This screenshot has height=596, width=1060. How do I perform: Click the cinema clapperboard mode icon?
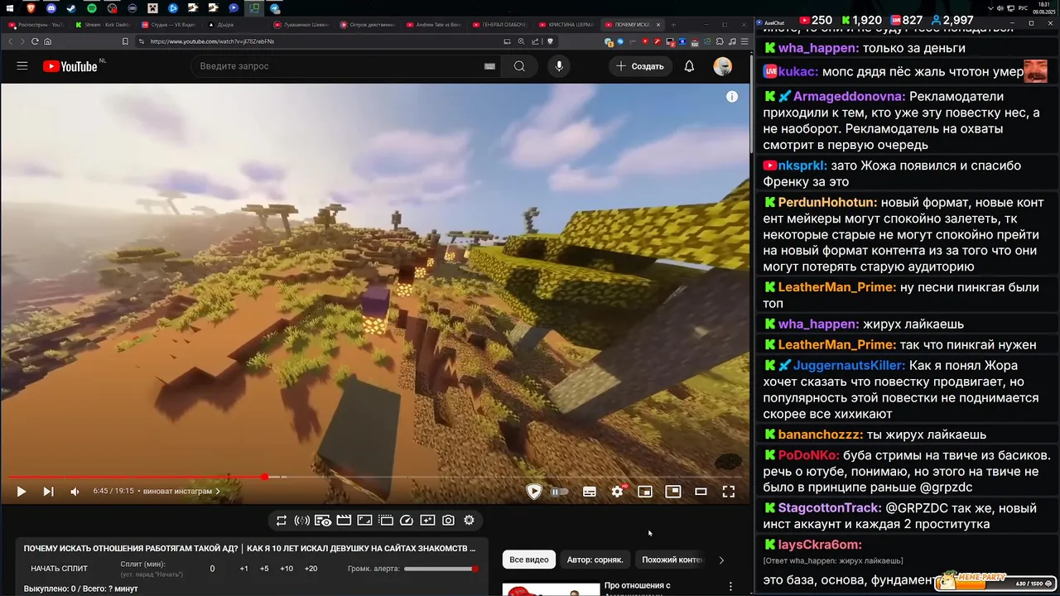(x=344, y=521)
